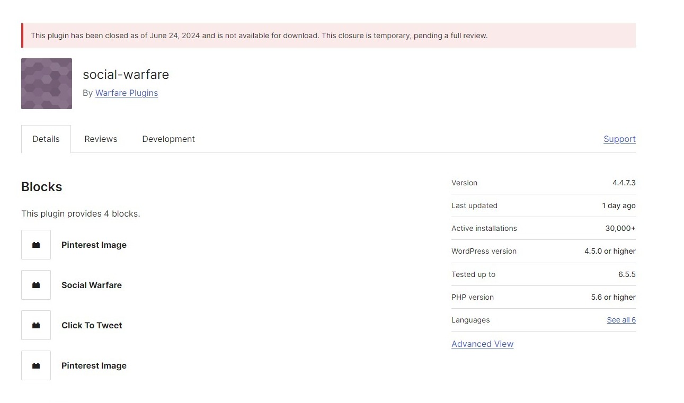The image size is (684, 403).
Task: Click the last Pinterest Image block icon
Action: (36, 365)
